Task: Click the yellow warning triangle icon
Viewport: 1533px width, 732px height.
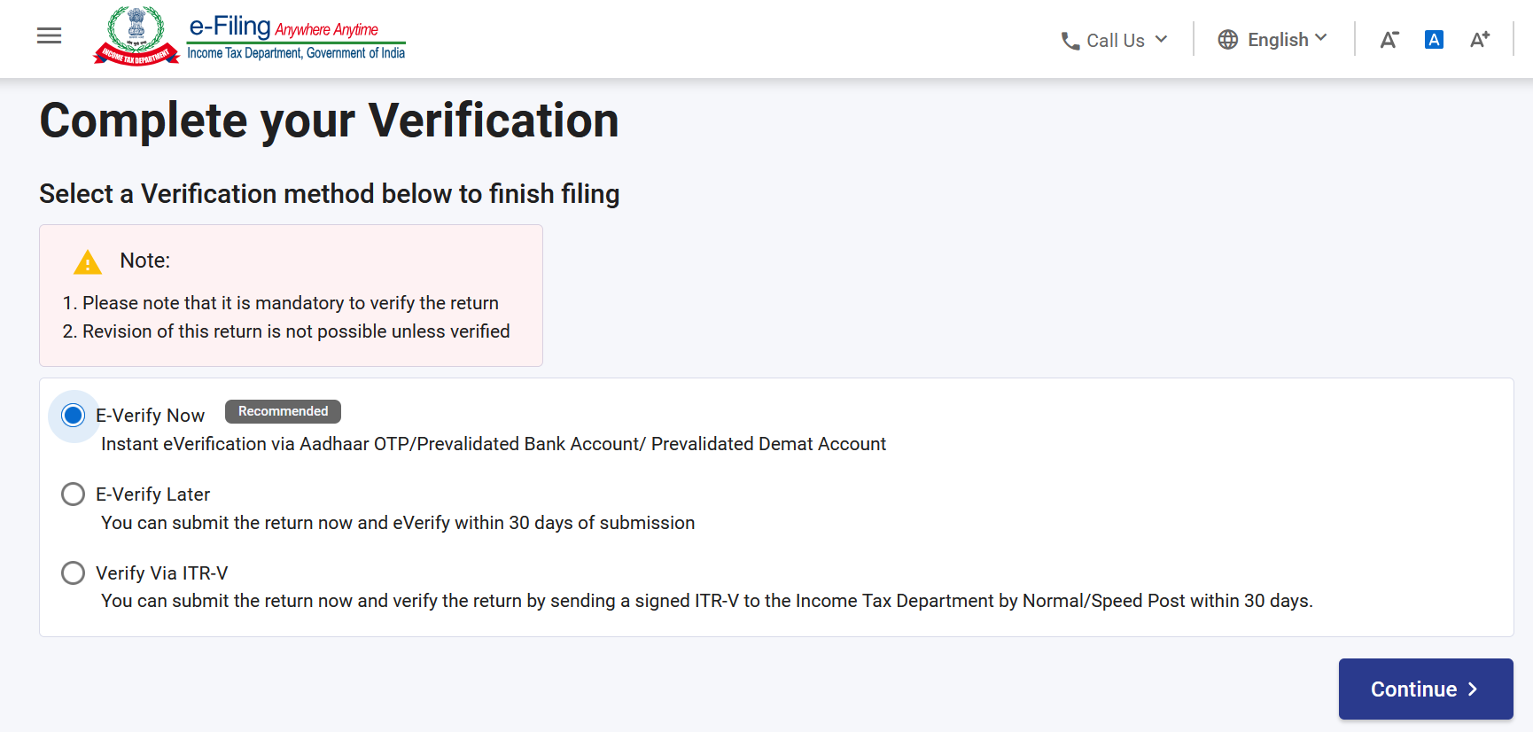Action: [x=88, y=262]
